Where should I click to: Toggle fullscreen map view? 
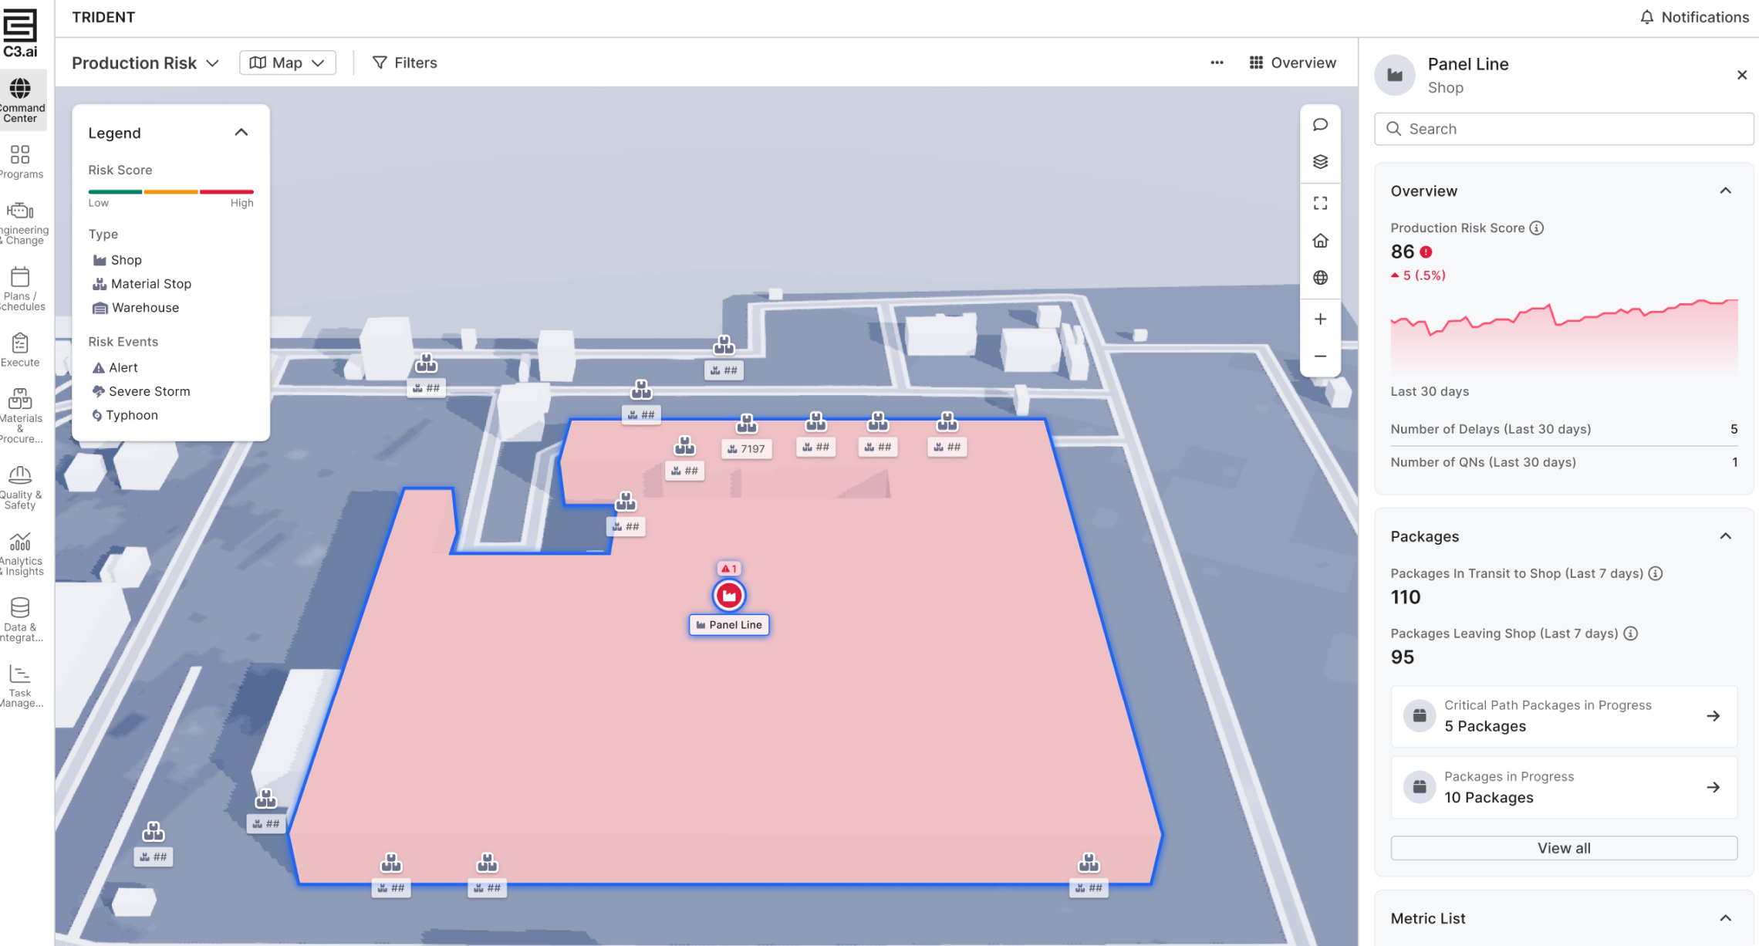[1320, 203]
